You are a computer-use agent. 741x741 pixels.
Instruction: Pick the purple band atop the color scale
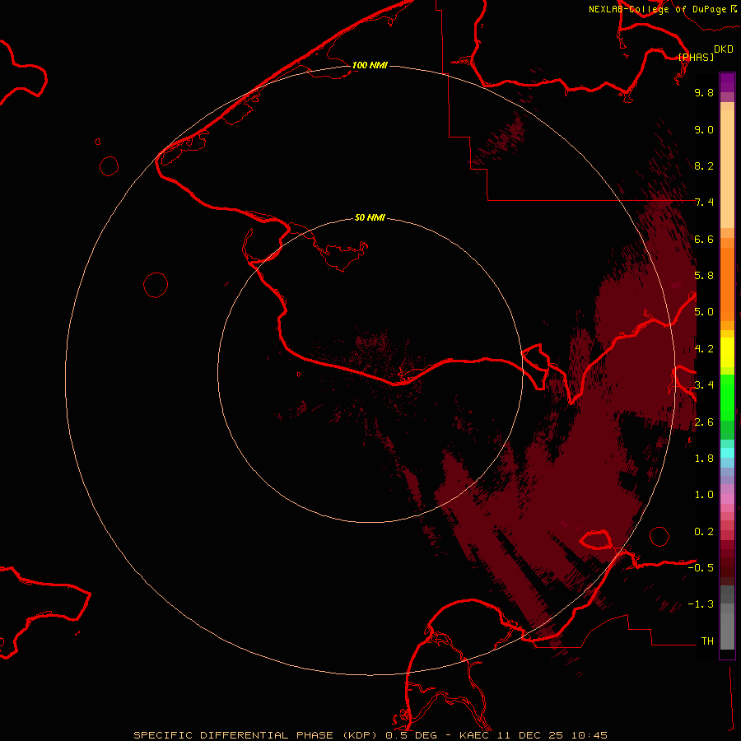(x=727, y=82)
